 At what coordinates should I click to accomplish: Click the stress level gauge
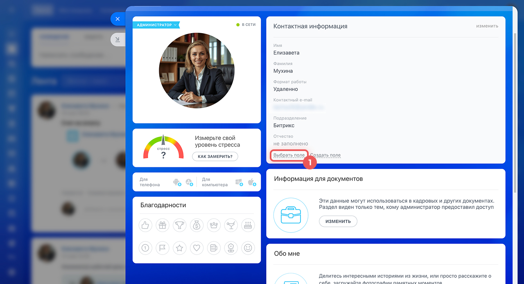coord(163,147)
